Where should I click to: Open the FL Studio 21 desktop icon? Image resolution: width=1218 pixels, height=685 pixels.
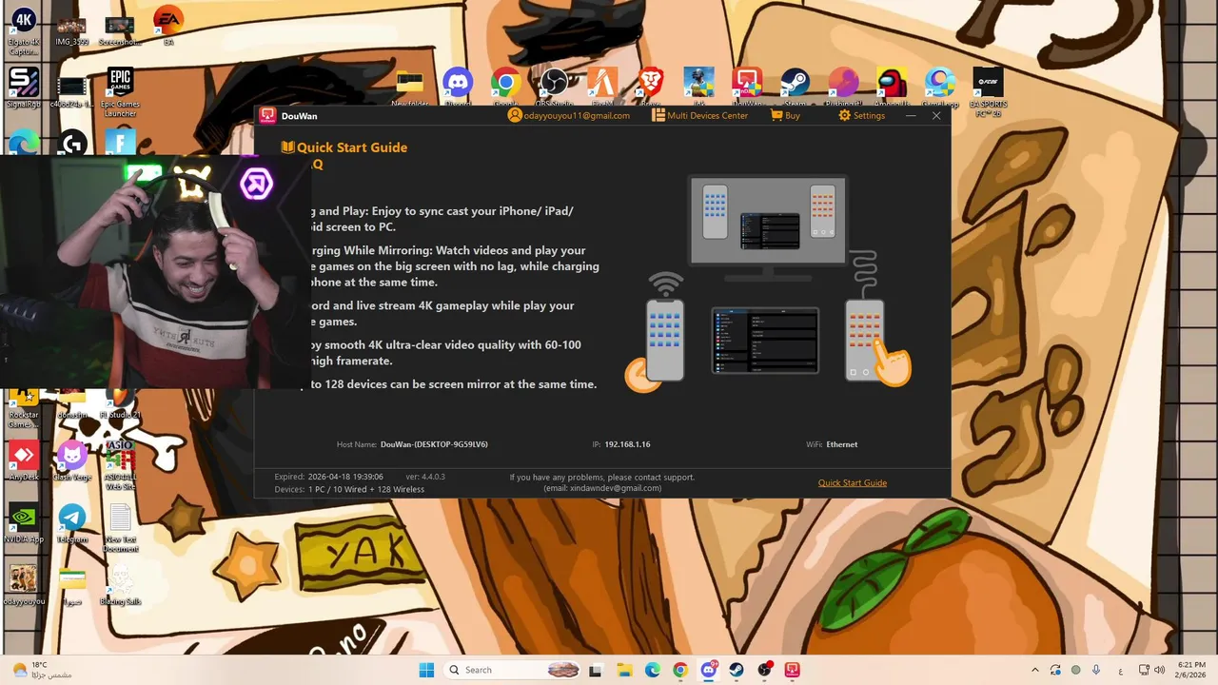[120, 403]
